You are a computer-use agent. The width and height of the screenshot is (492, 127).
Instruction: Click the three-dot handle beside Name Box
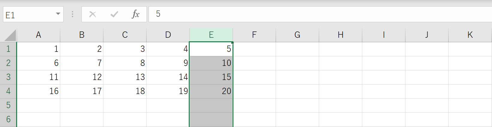[73, 14]
